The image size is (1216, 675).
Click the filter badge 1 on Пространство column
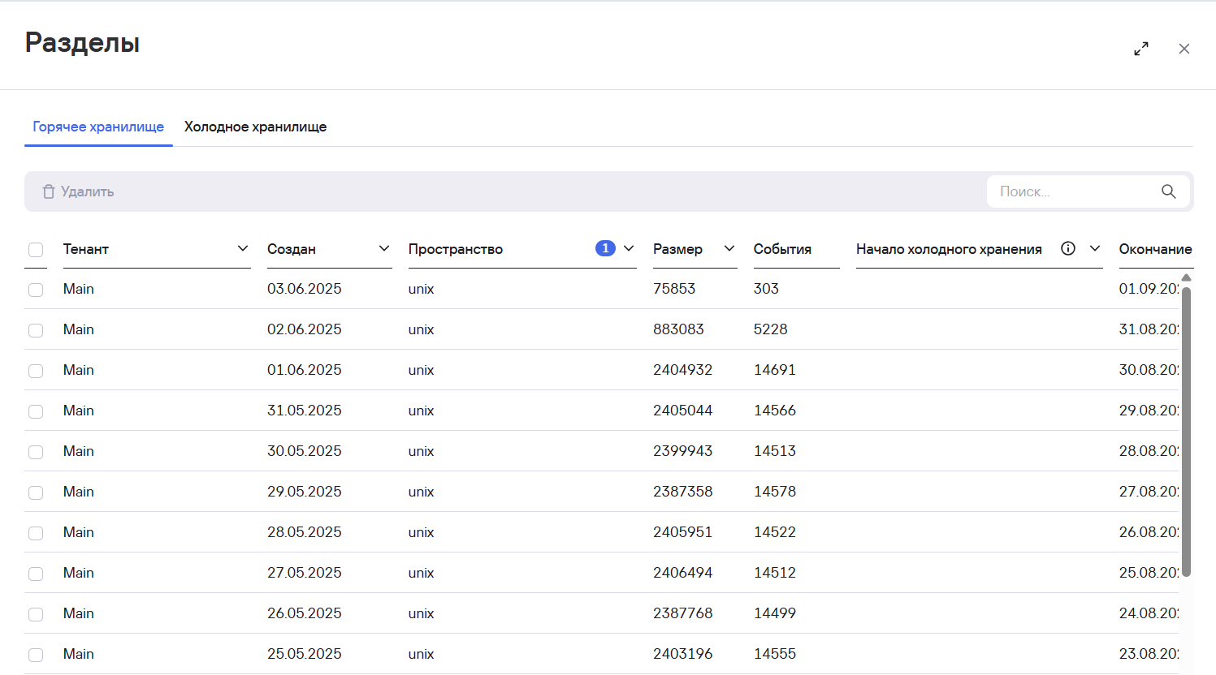click(605, 248)
